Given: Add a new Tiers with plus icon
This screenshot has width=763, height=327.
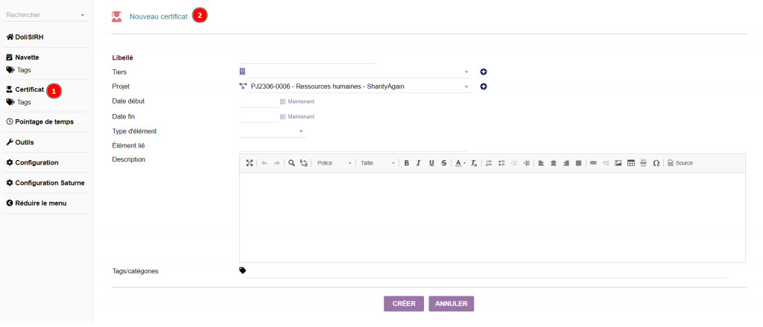Looking at the screenshot, I should tap(484, 72).
